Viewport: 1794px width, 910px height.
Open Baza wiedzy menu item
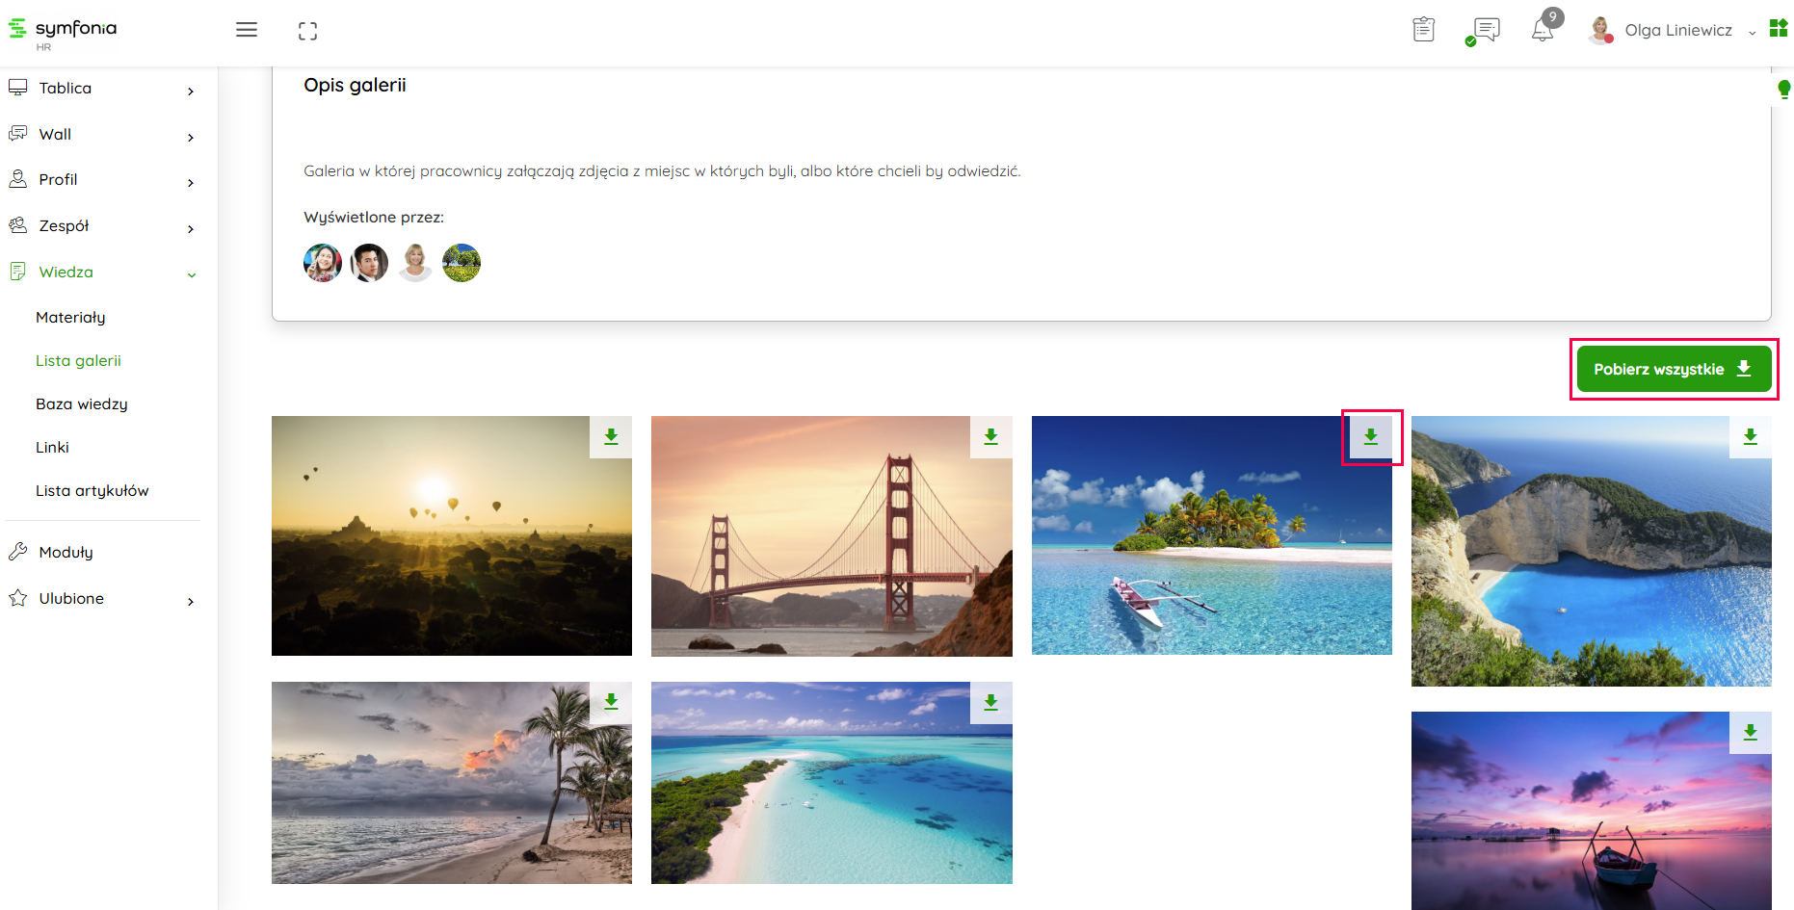82,404
